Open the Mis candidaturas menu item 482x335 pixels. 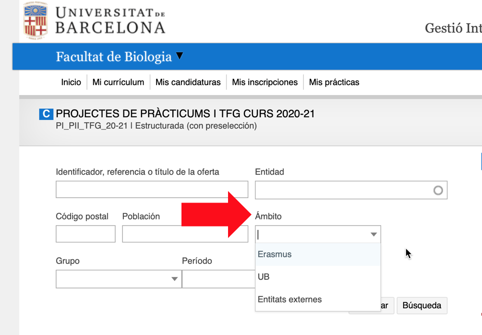pyautogui.click(x=188, y=82)
